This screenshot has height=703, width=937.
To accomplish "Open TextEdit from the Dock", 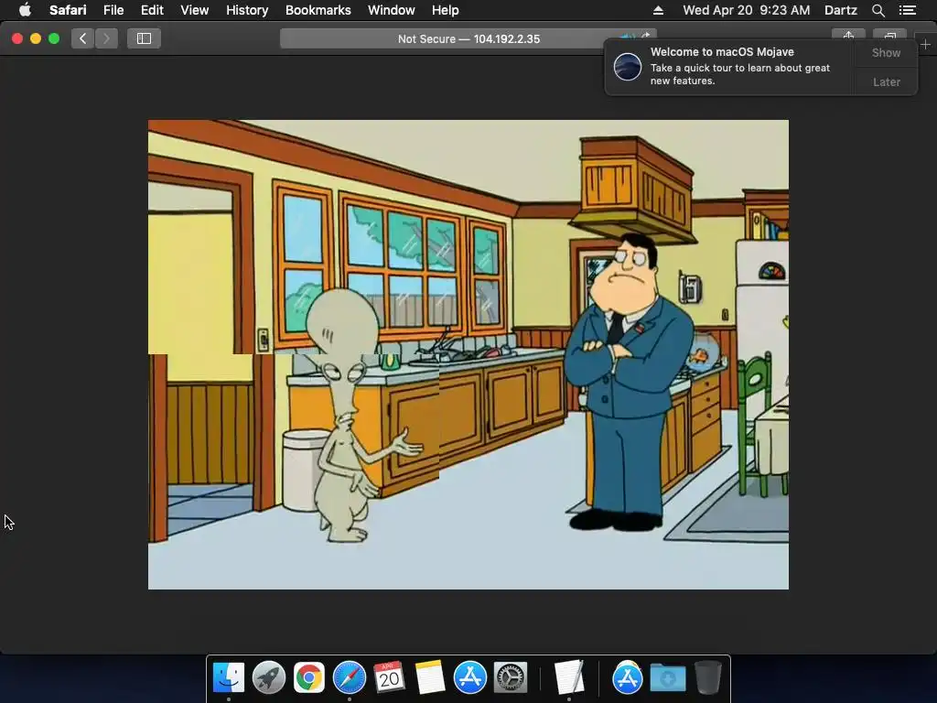I will pyautogui.click(x=568, y=677).
